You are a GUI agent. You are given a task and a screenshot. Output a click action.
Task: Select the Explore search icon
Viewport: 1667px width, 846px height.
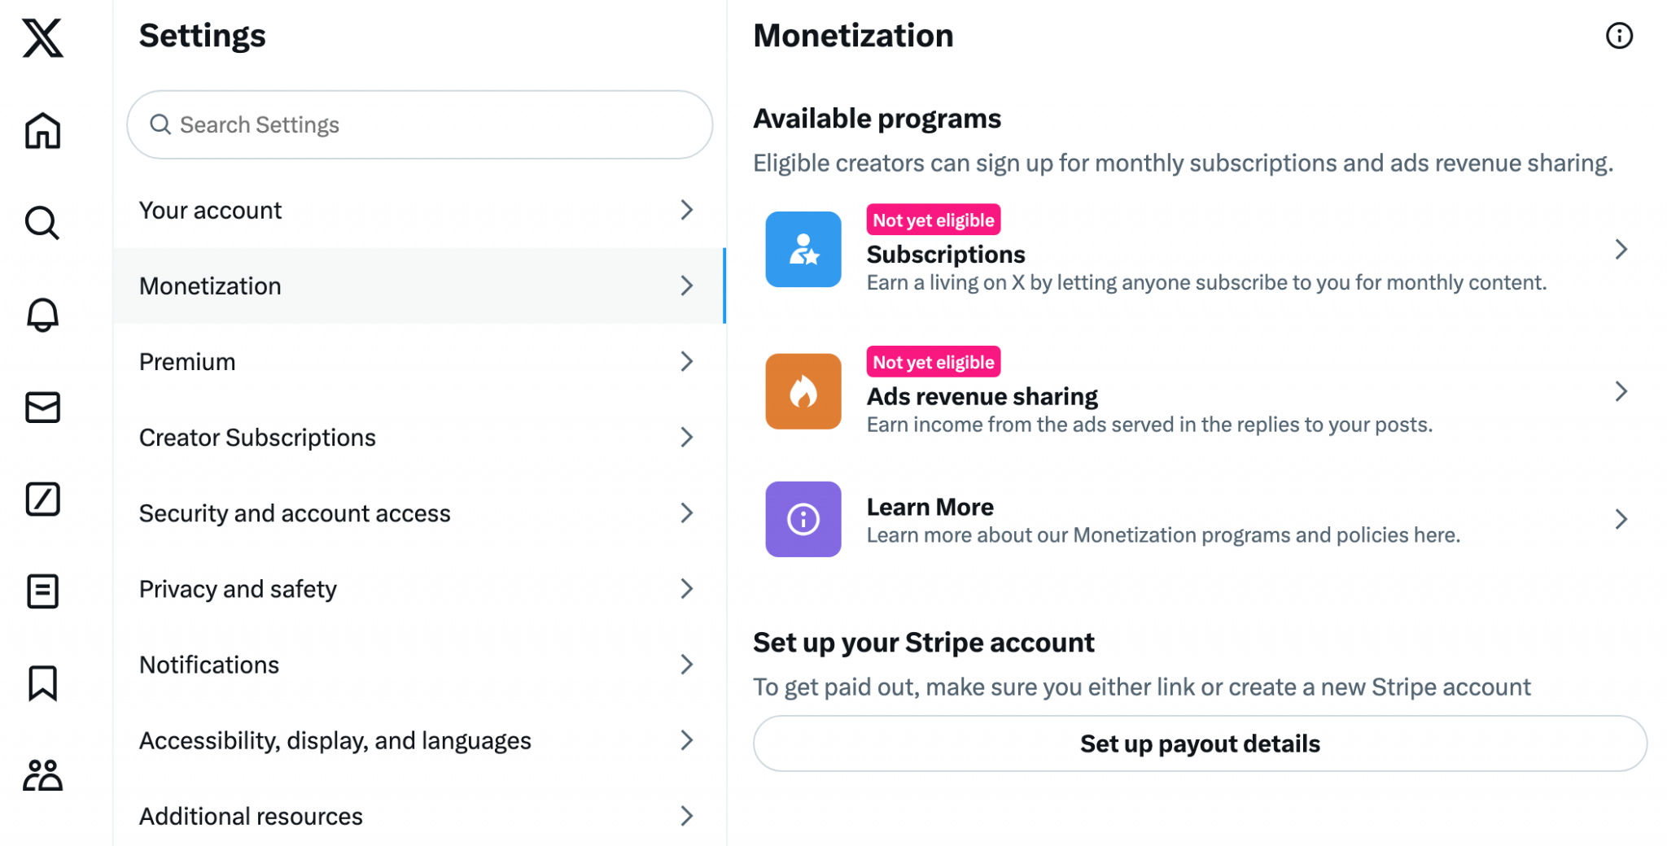(x=42, y=223)
